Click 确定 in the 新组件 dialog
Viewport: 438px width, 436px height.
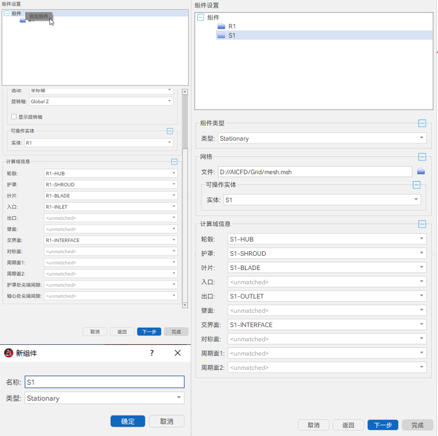pyautogui.click(x=127, y=421)
